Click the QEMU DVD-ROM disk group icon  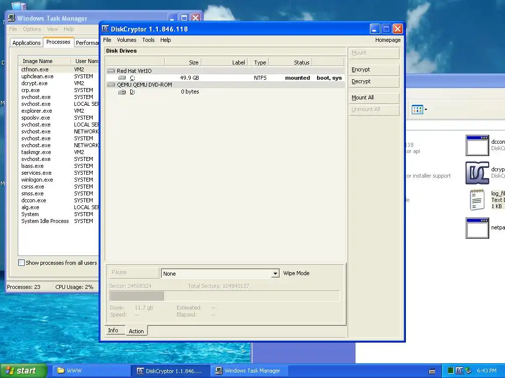coord(111,85)
